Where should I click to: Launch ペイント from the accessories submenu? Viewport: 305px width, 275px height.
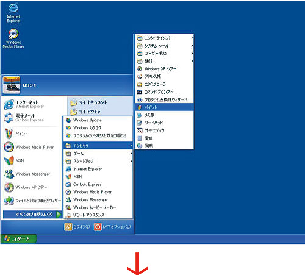[x=164, y=107]
